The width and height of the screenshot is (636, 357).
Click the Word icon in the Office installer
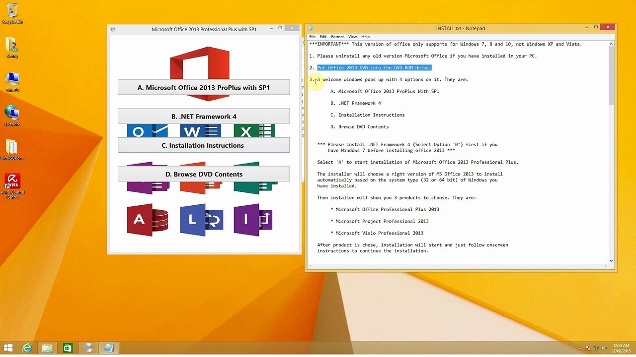click(x=201, y=131)
